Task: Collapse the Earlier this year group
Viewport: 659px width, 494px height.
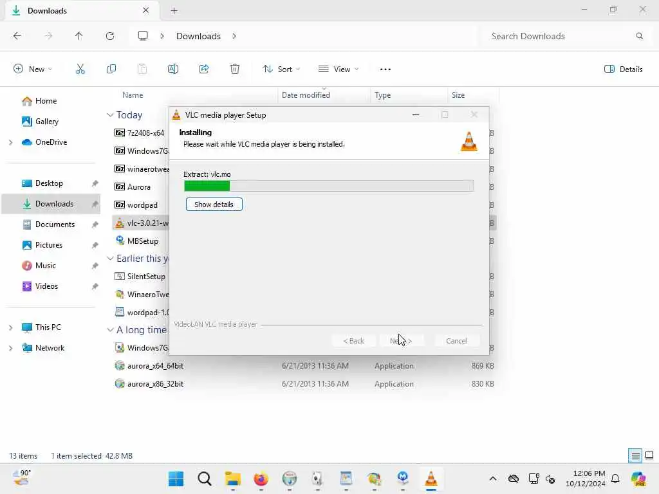Action: [x=110, y=259]
